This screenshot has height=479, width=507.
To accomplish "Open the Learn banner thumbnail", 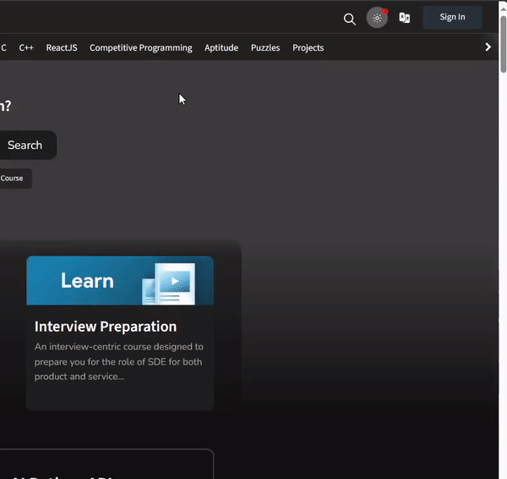I will coord(120,280).
